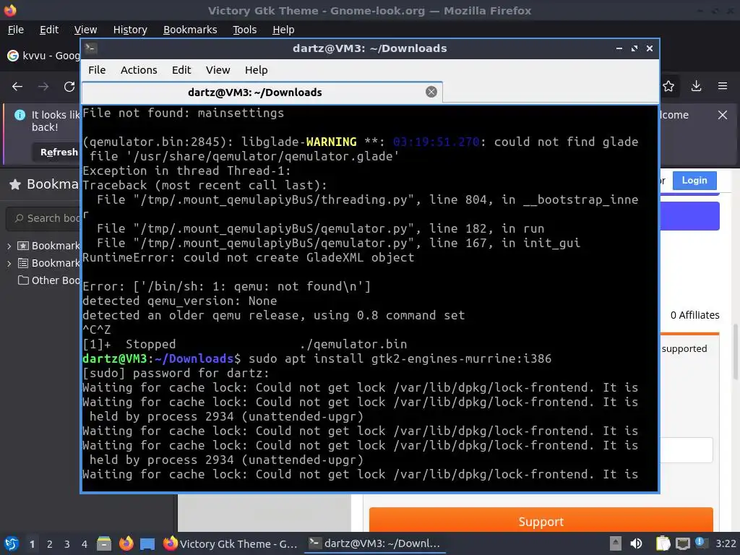
Task: Open Firefox Help menu
Action: point(283,30)
